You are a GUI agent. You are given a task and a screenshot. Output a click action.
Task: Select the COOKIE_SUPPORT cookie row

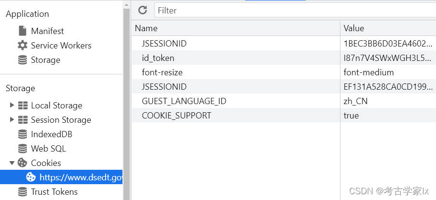(235, 116)
